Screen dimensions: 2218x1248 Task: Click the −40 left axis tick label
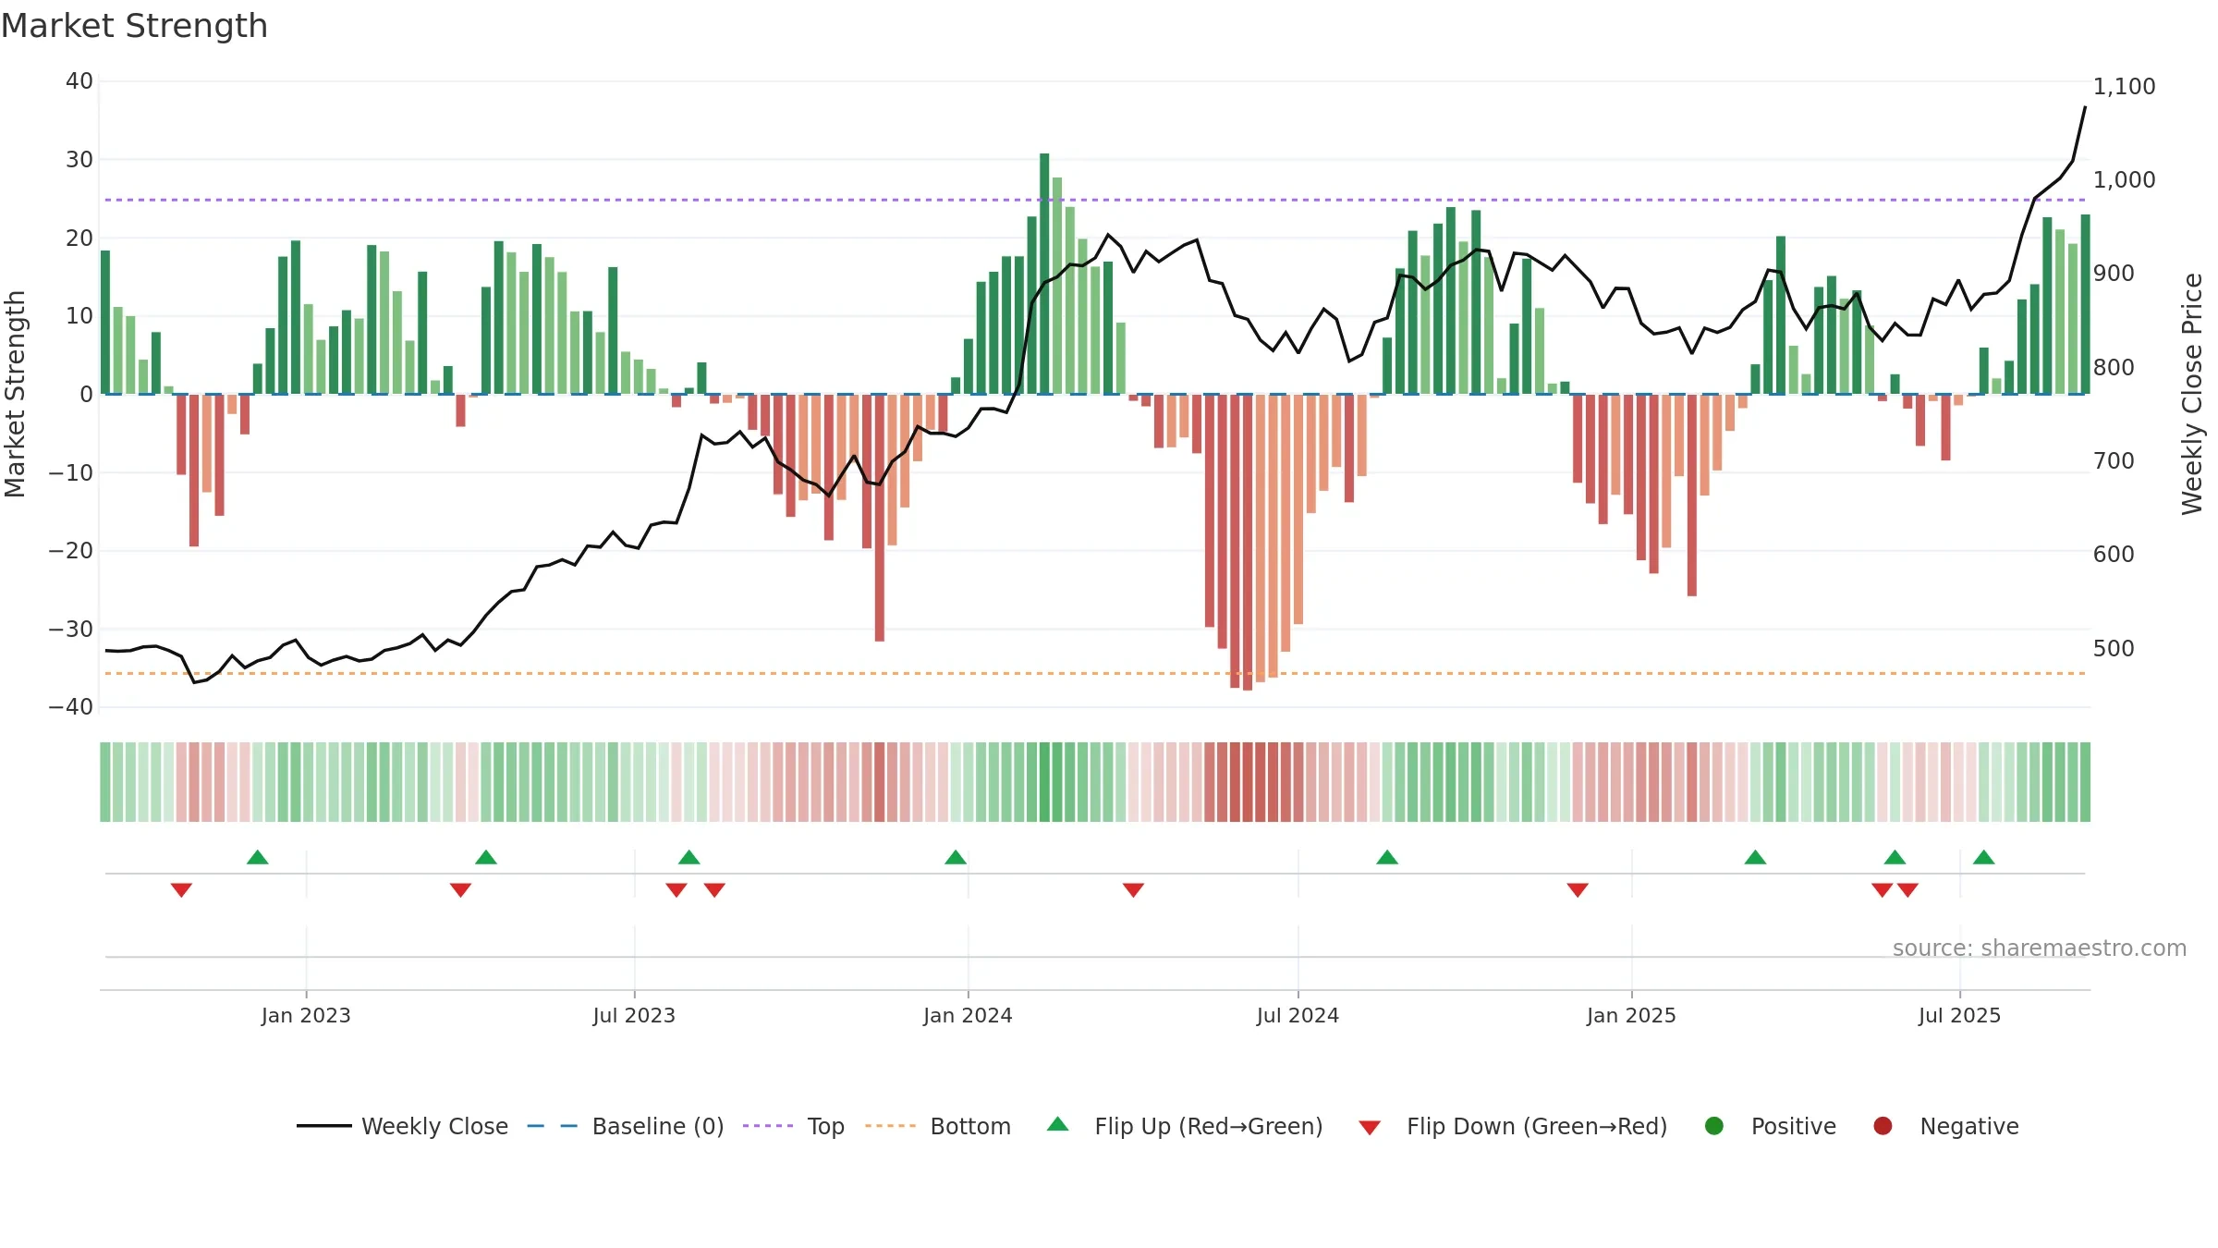coord(70,707)
